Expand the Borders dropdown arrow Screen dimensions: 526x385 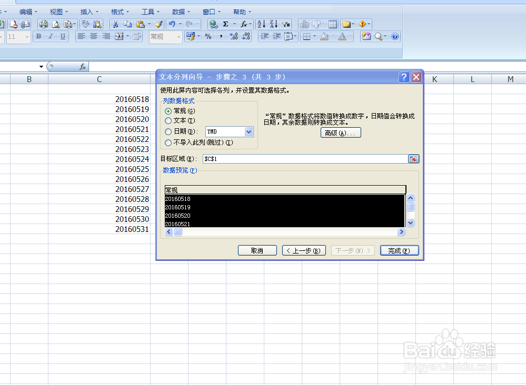[314, 36]
